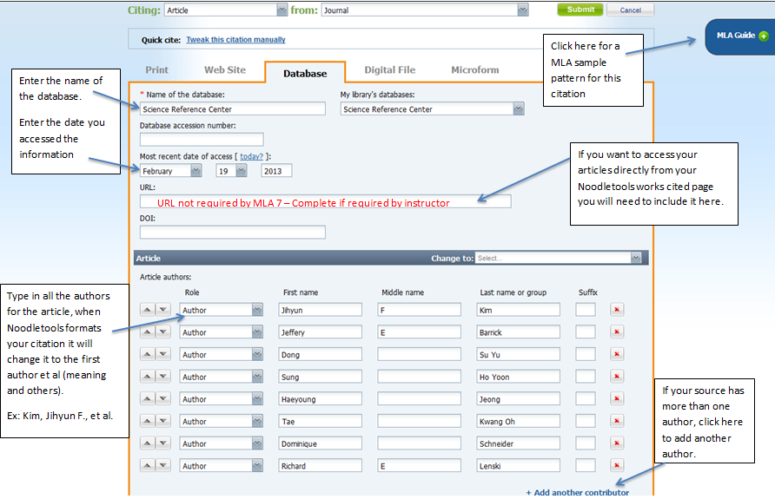Image resolution: width=775 pixels, height=499 pixels.
Task: Select the Database tab
Action: click(305, 74)
